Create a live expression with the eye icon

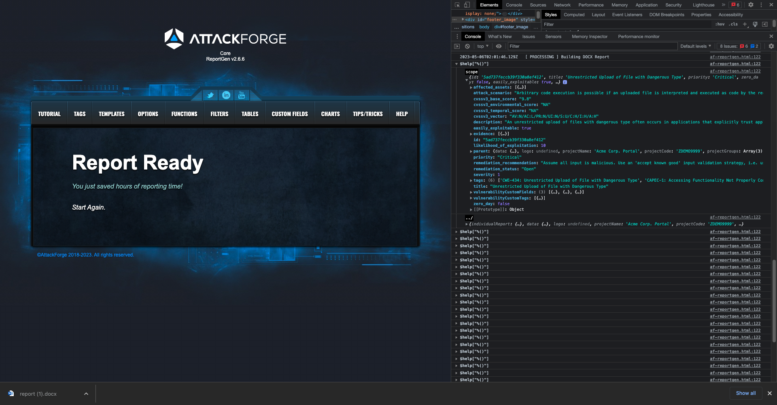click(499, 46)
